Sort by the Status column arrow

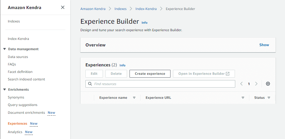tap(269, 98)
